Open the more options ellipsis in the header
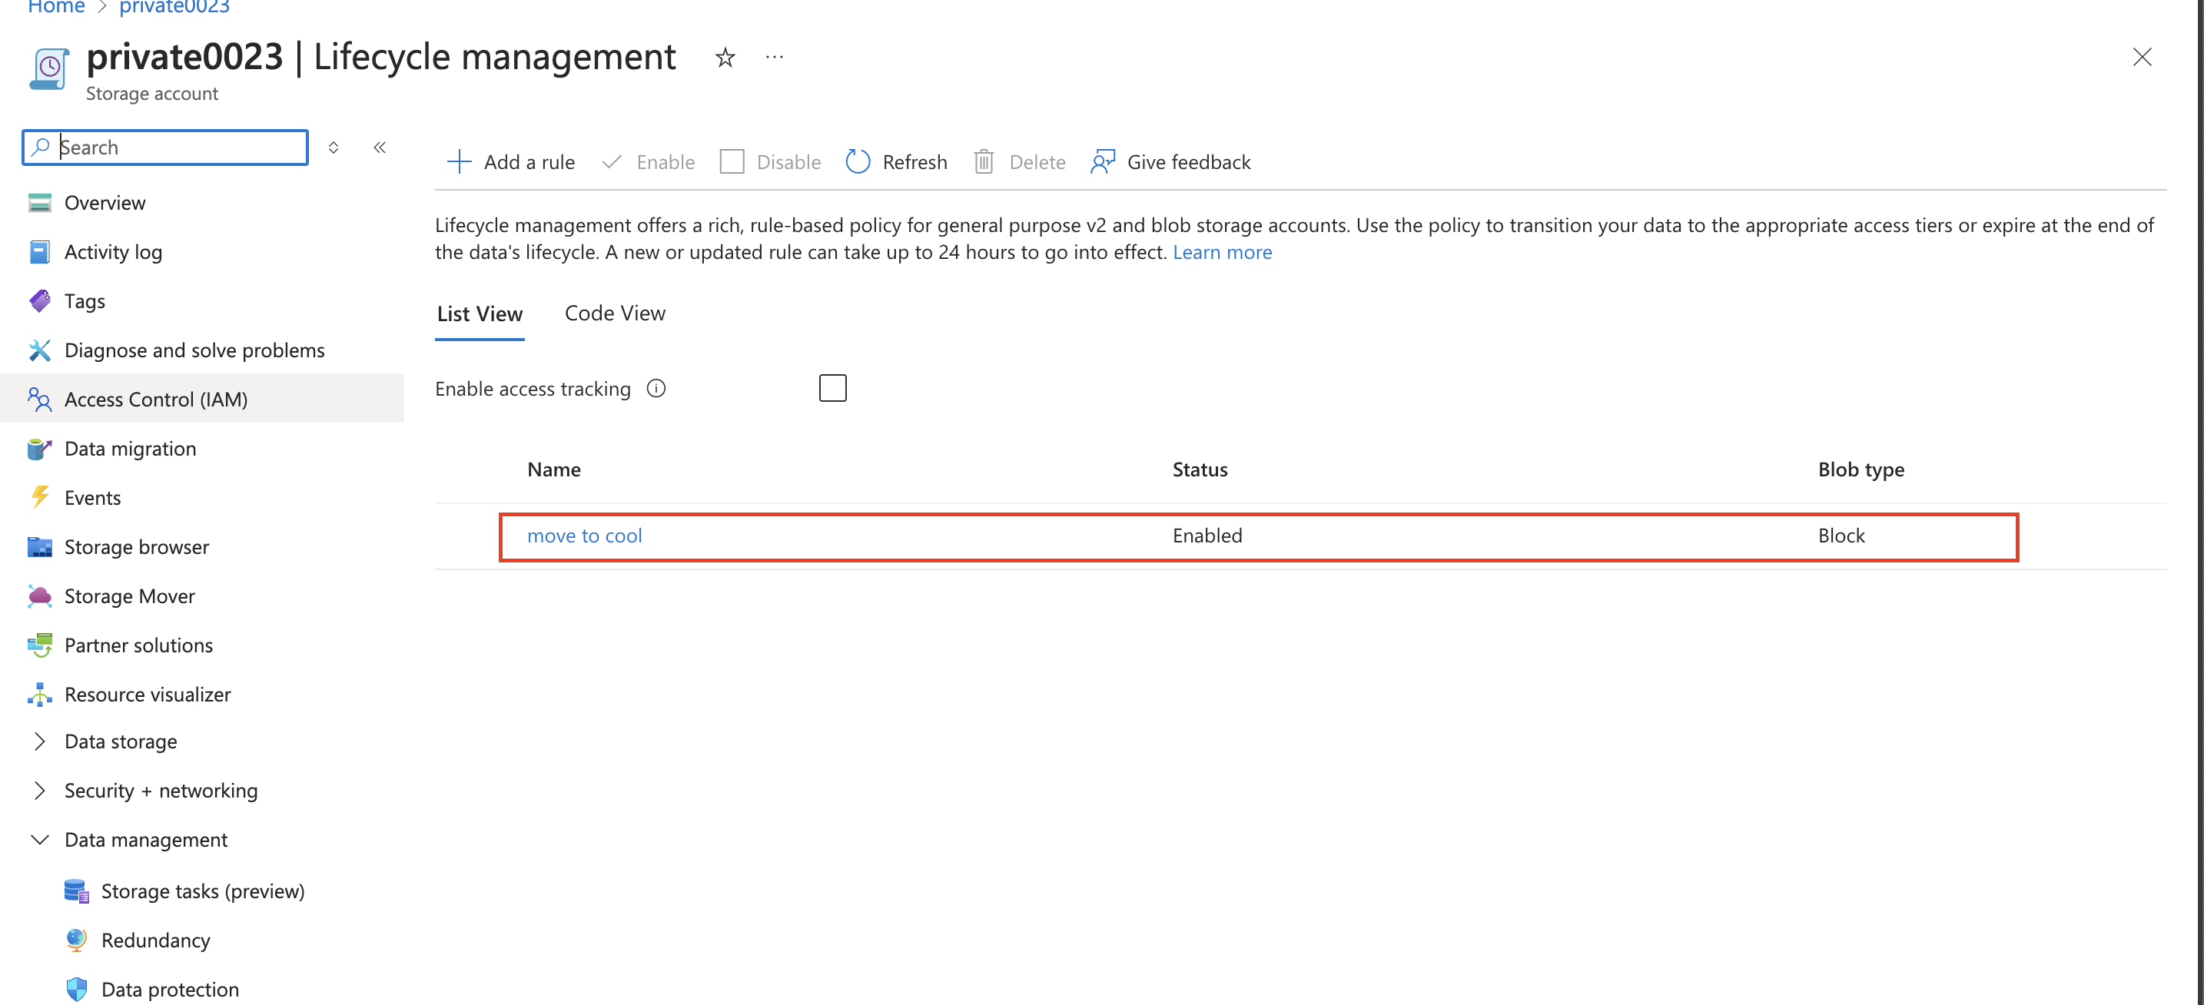 point(775,58)
